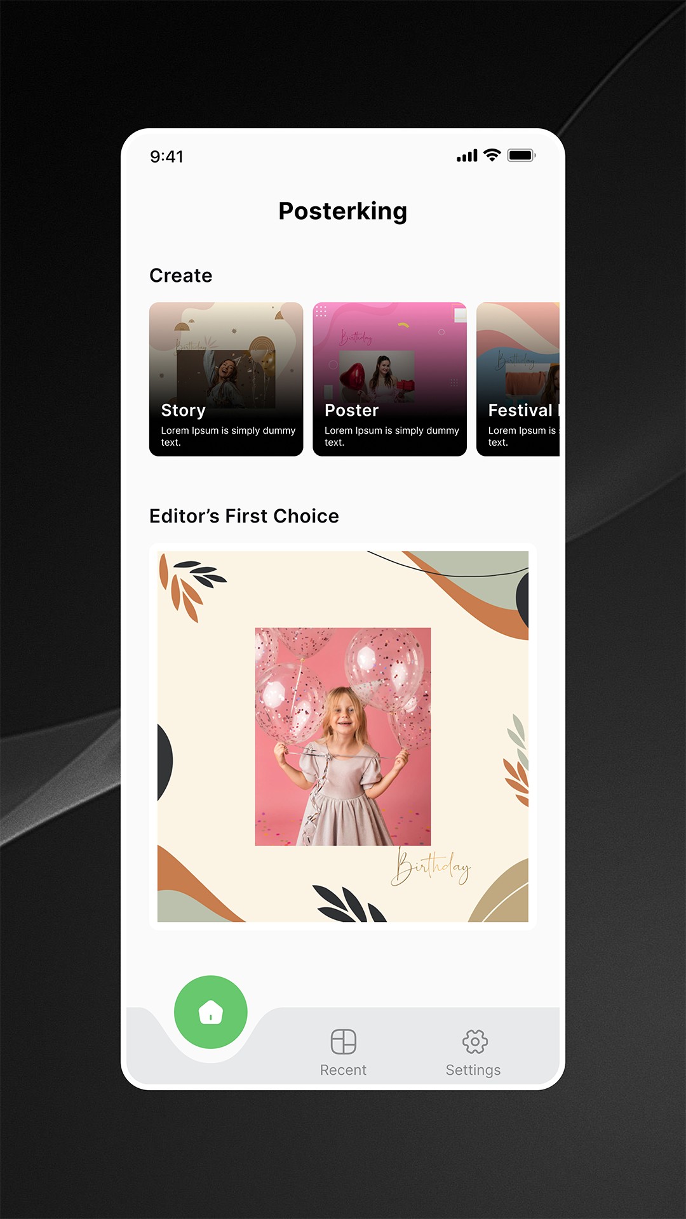
Task: Open the Editor's First Choice birthday template
Action: [343, 736]
